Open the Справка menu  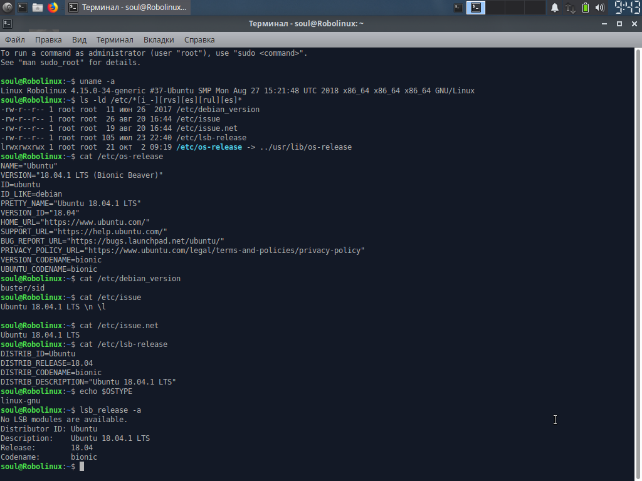point(199,39)
